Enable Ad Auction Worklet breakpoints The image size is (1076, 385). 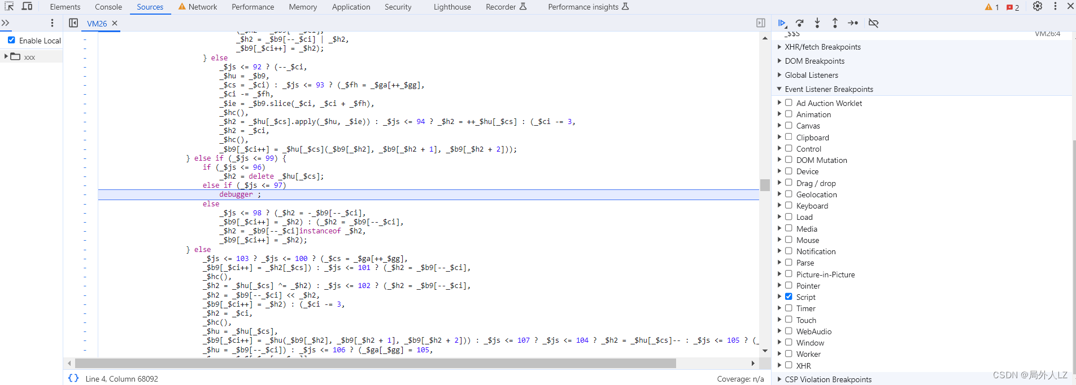[x=789, y=103]
